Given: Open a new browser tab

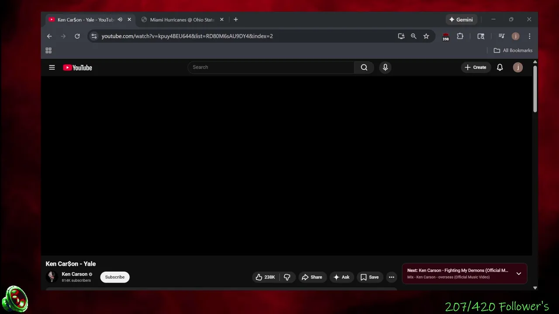Looking at the screenshot, I should click(236, 20).
